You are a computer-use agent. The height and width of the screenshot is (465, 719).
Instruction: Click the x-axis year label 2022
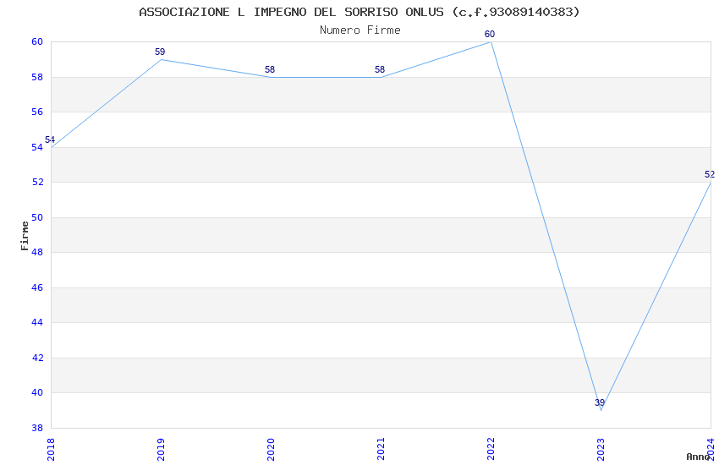tap(491, 450)
